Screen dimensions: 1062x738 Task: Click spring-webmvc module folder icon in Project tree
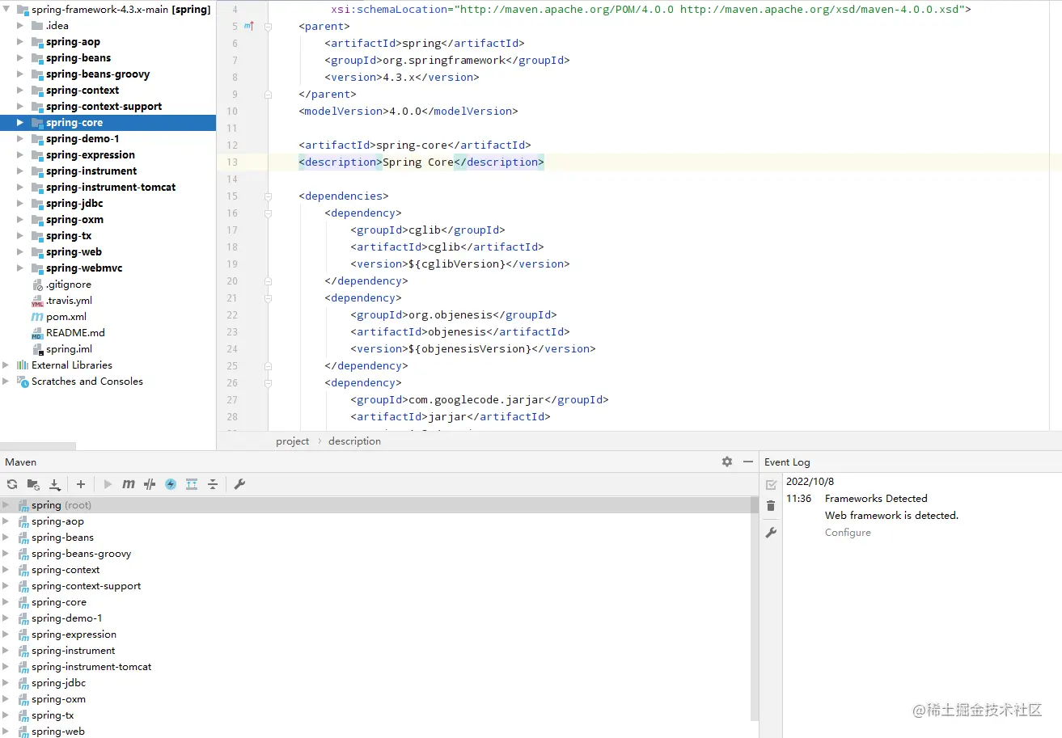click(x=37, y=268)
